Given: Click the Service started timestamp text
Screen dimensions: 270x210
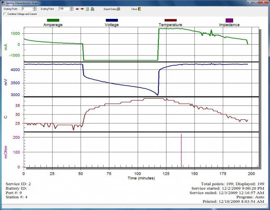Looking at the screenshot, I should [228, 188].
